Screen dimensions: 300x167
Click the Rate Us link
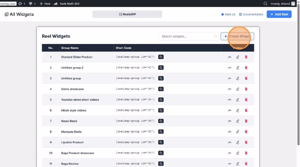[x=228, y=14]
